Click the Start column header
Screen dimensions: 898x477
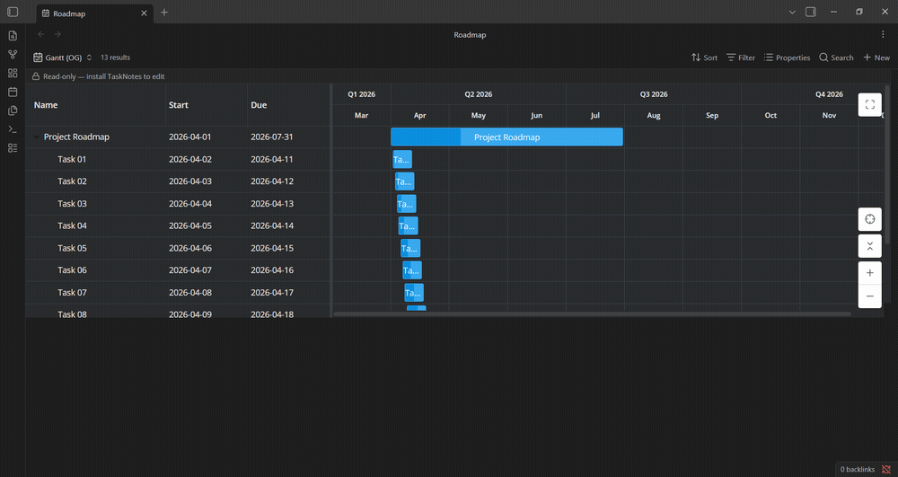(207, 105)
